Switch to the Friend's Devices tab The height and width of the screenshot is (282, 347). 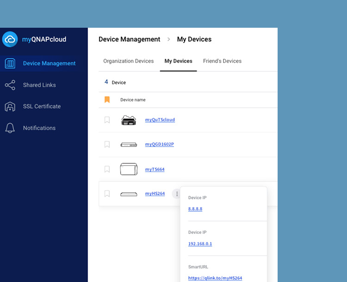click(x=222, y=61)
